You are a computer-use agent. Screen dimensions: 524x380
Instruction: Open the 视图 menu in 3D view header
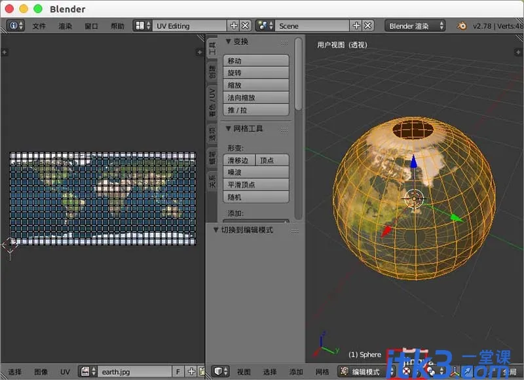tap(244, 371)
